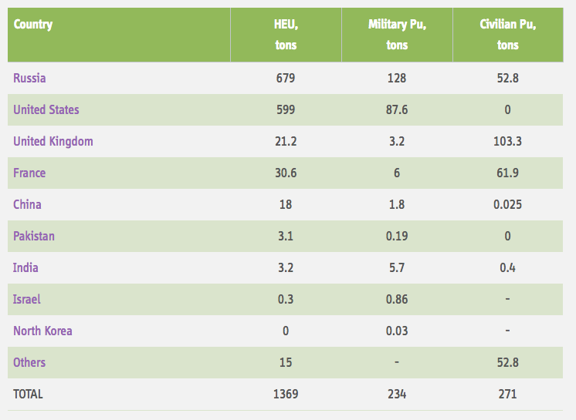Click the Pakistan country link
The height and width of the screenshot is (420, 576).
(34, 236)
